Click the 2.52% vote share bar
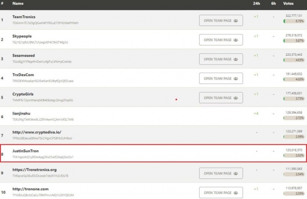Viewport: 307px width, 199px height. [294, 156]
